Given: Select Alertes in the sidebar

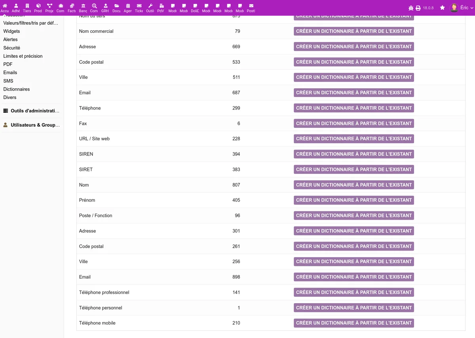Looking at the screenshot, I should 11,40.
